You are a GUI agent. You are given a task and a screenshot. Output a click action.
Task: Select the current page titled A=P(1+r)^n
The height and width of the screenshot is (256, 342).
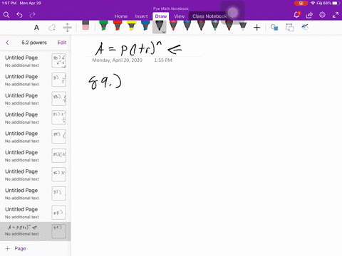(36, 231)
